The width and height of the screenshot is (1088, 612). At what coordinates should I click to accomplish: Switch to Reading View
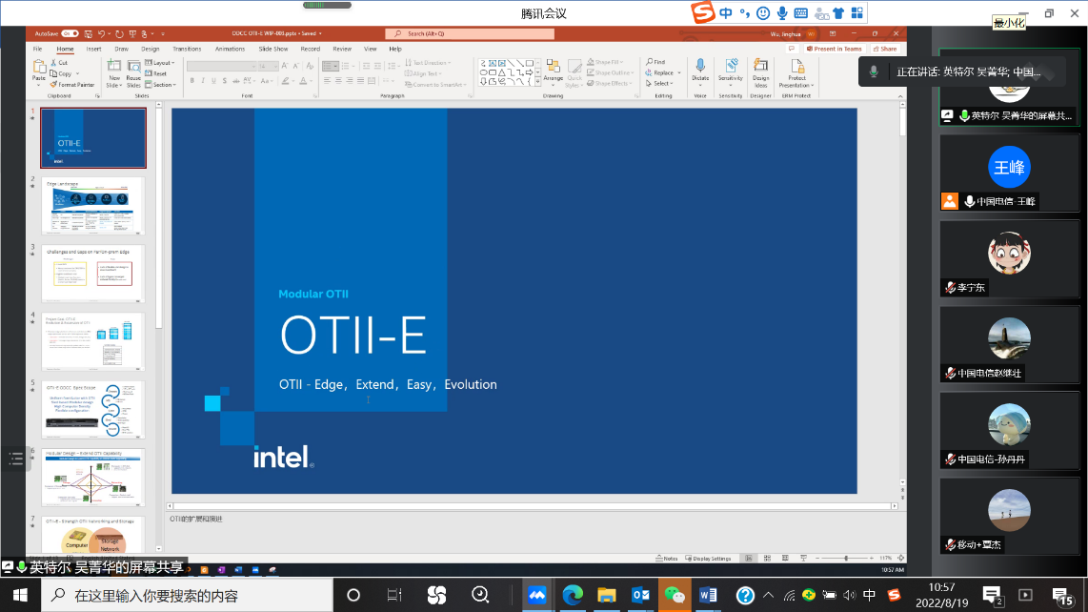pos(785,558)
